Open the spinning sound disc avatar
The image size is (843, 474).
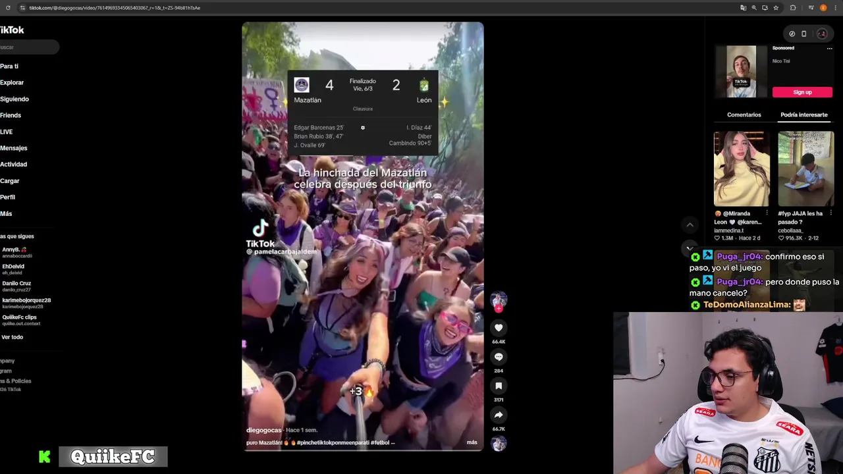point(499,444)
